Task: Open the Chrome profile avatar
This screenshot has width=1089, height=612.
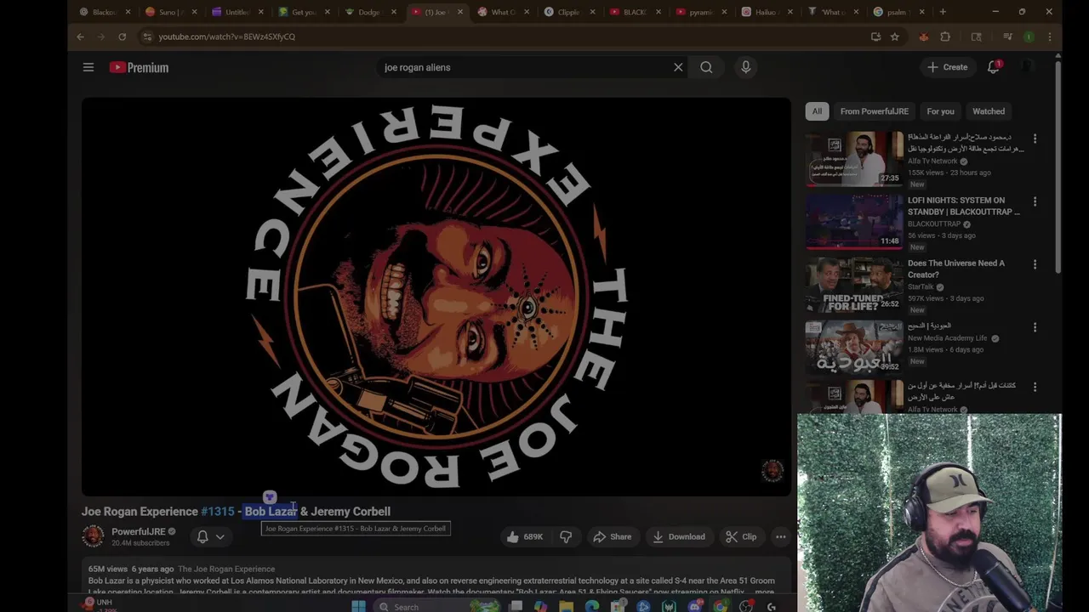Action: coord(1029,37)
